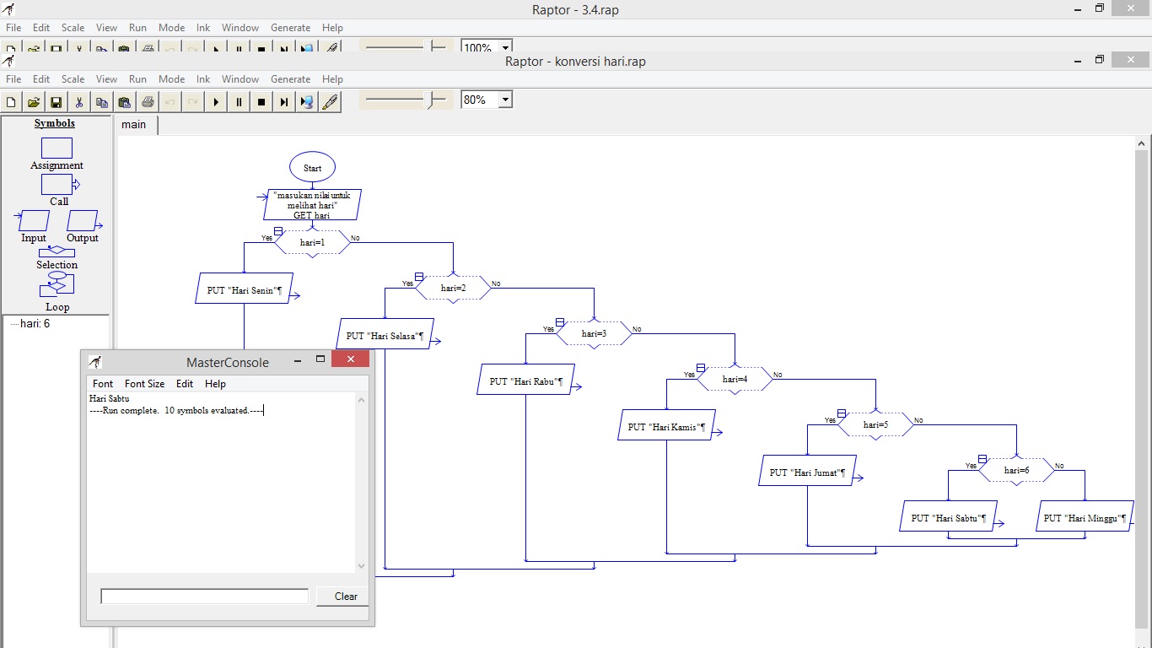Click Open folder icon in konversi hari toolbar

[34, 102]
